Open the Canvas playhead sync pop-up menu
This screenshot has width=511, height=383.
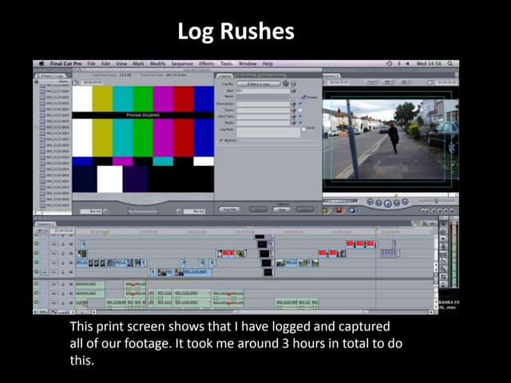pyautogui.click(x=389, y=82)
